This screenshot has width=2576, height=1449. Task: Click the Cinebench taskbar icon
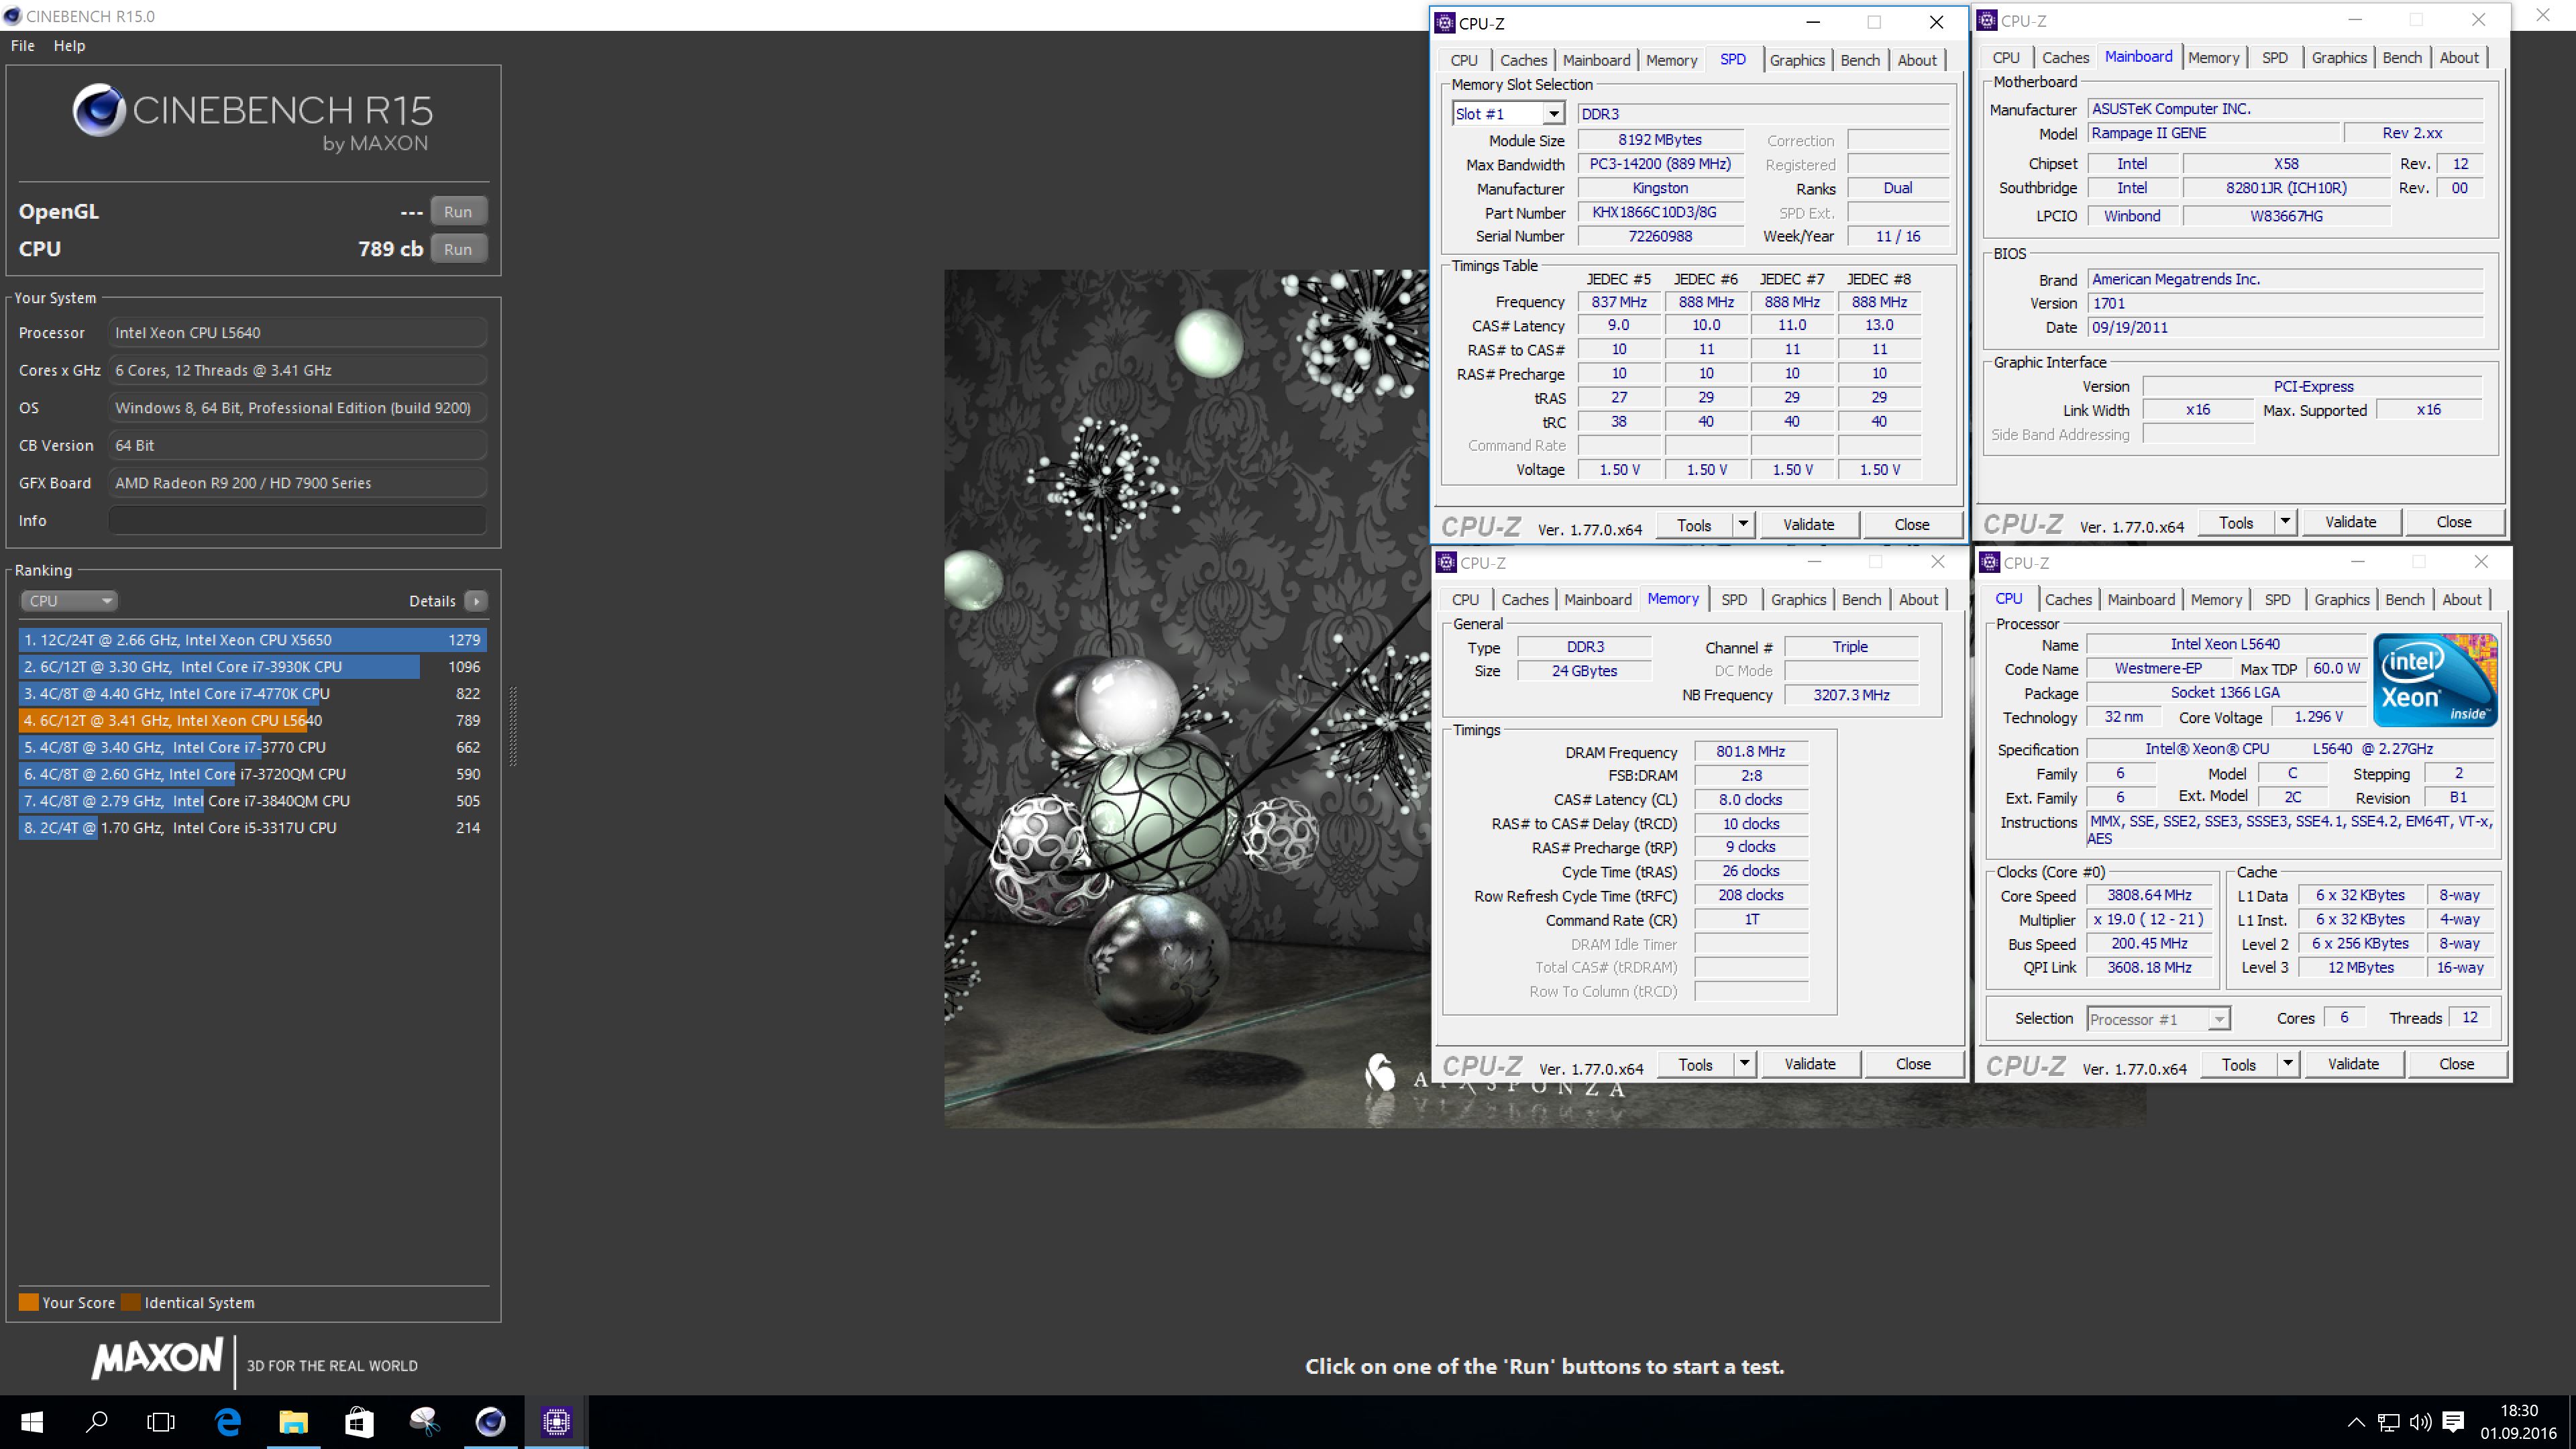click(x=490, y=1421)
